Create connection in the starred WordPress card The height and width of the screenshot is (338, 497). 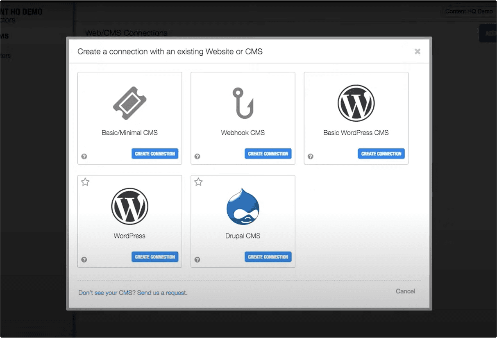[155, 257]
